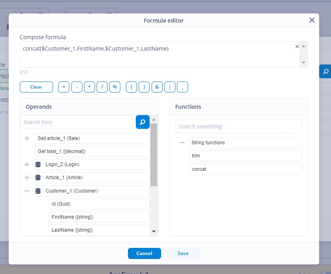Image resolution: width=331 pixels, height=274 pixels.
Task: Expand the Sell article_1 (Sale) node
Action: pyautogui.click(x=27, y=138)
